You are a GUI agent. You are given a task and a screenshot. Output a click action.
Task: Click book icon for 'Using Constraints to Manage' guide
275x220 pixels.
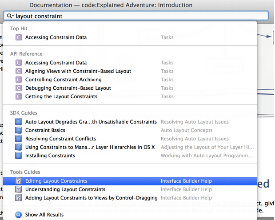18,147
